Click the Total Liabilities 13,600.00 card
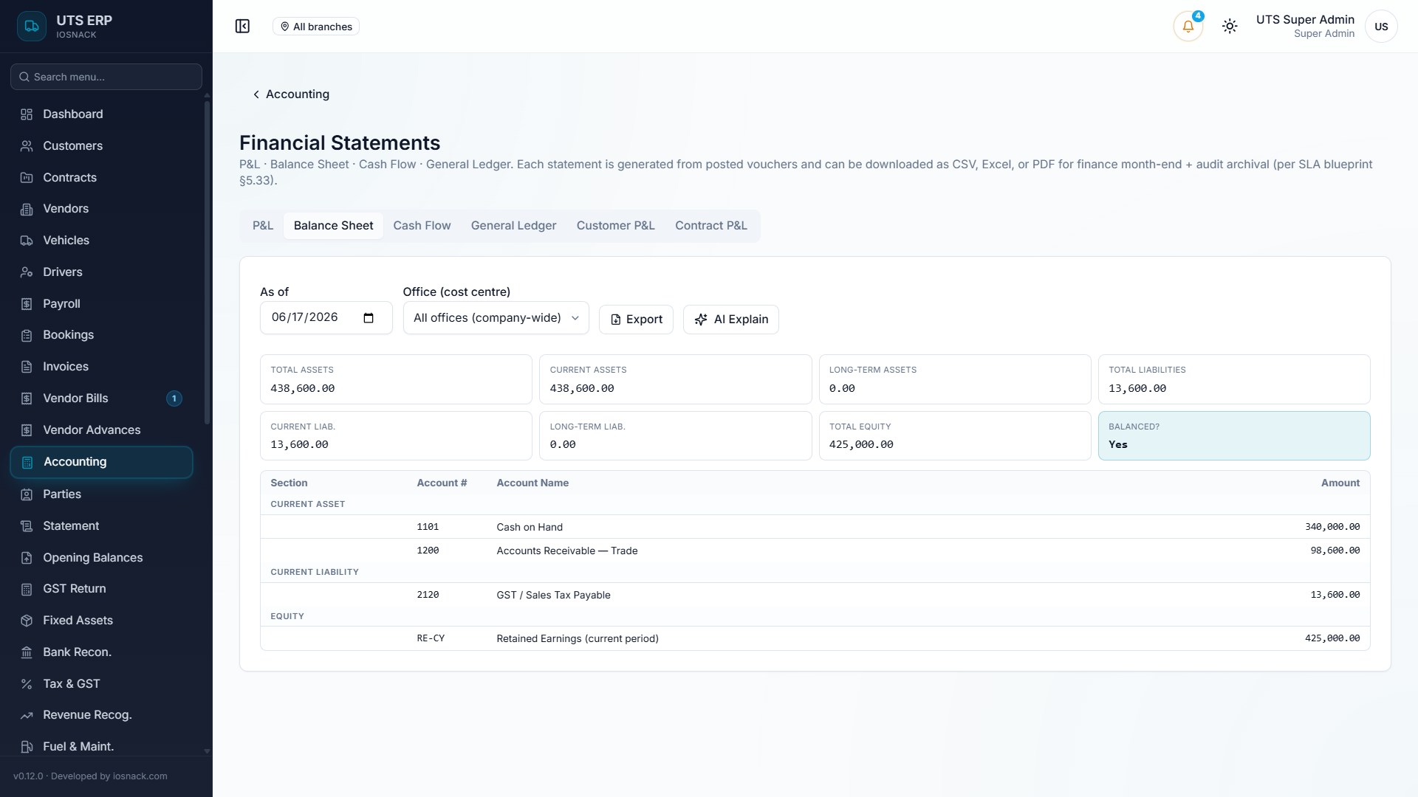The image size is (1418, 797). tap(1234, 379)
